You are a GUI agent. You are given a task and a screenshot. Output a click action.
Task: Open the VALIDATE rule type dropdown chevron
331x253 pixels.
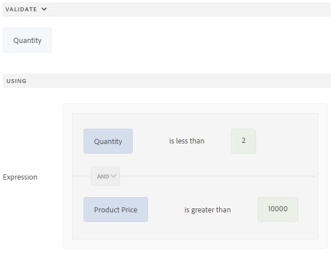point(44,9)
